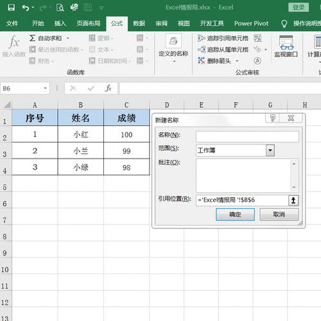
Task: Click the collapse dialog range selector icon
Action: pyautogui.click(x=293, y=200)
